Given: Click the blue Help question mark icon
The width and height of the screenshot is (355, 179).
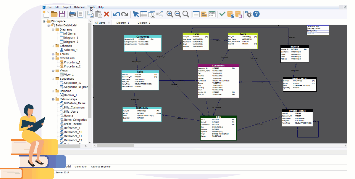Looking at the screenshot, I should pos(256,14).
